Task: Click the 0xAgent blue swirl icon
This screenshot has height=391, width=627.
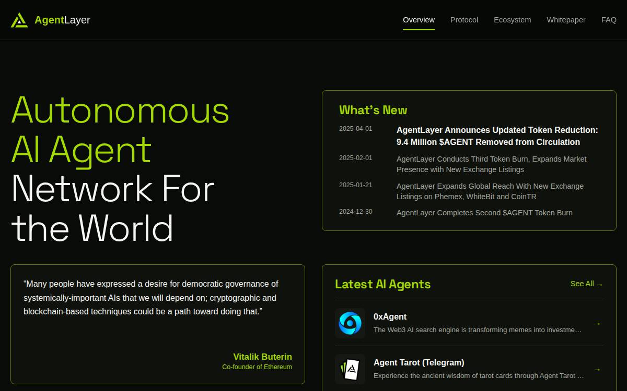Action: [x=350, y=323]
